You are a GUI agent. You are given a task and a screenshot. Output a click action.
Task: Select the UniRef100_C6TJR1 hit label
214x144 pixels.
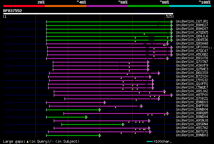(192, 22)
